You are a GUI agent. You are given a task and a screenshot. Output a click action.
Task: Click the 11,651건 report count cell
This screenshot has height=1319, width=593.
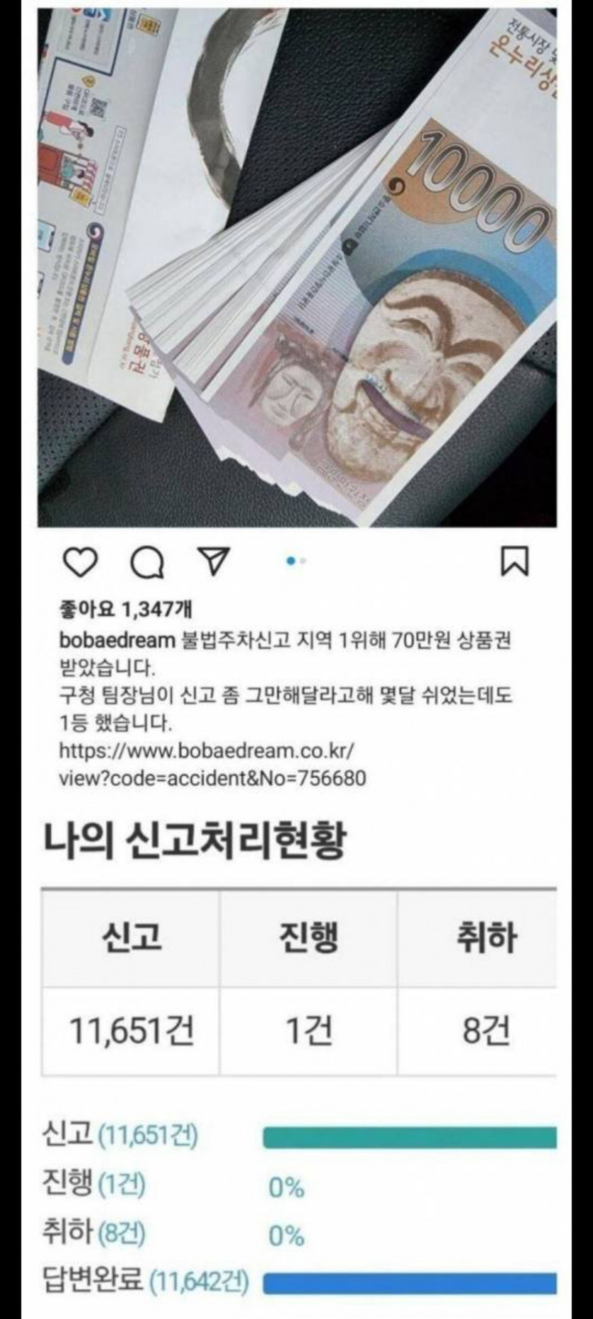click(131, 1030)
